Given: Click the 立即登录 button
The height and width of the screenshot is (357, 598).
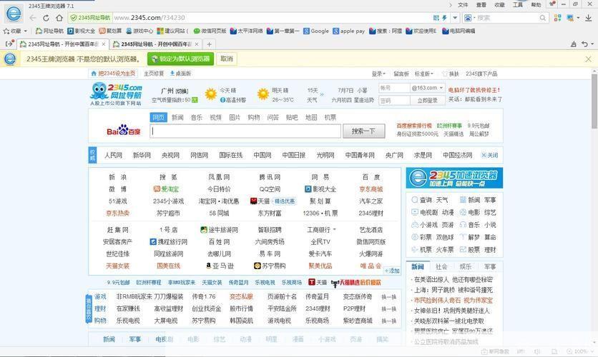Looking at the screenshot, I should coord(428,101).
